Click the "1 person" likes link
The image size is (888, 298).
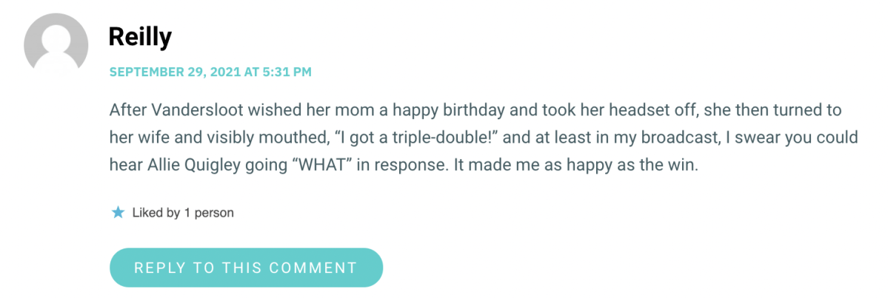click(x=209, y=213)
